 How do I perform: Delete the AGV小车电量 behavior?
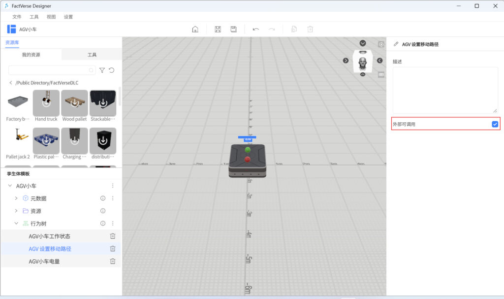pyautogui.click(x=113, y=261)
